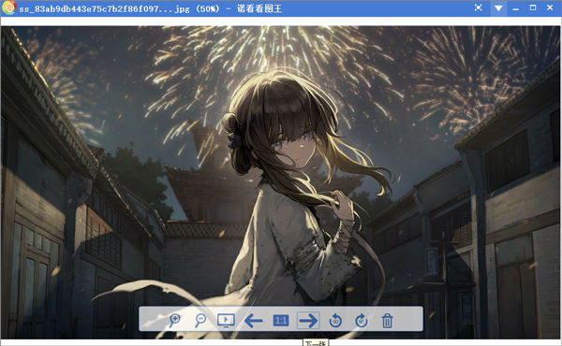Go to the previous image arrow

(x=254, y=321)
